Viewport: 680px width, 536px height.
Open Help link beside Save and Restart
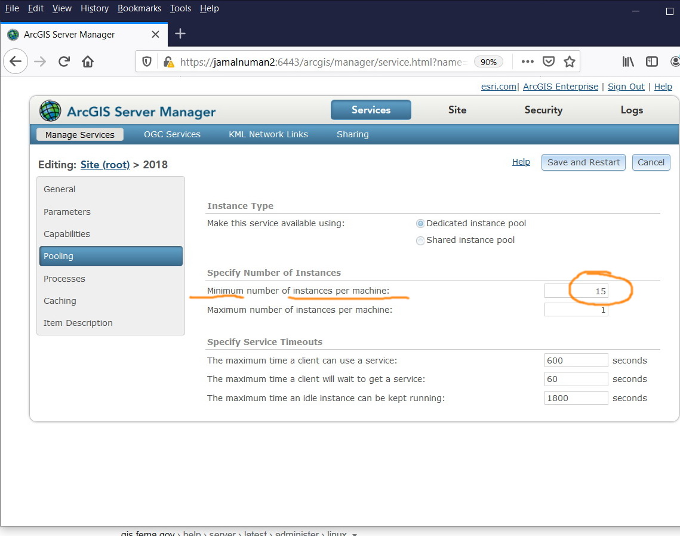521,162
